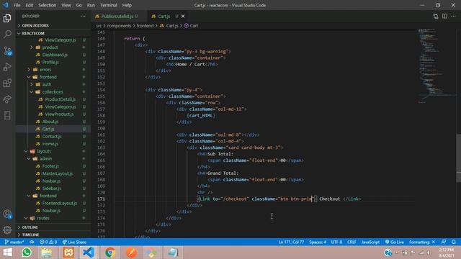Click UTF-8 encoding selector
This screenshot has width=461, height=259.
336,242
